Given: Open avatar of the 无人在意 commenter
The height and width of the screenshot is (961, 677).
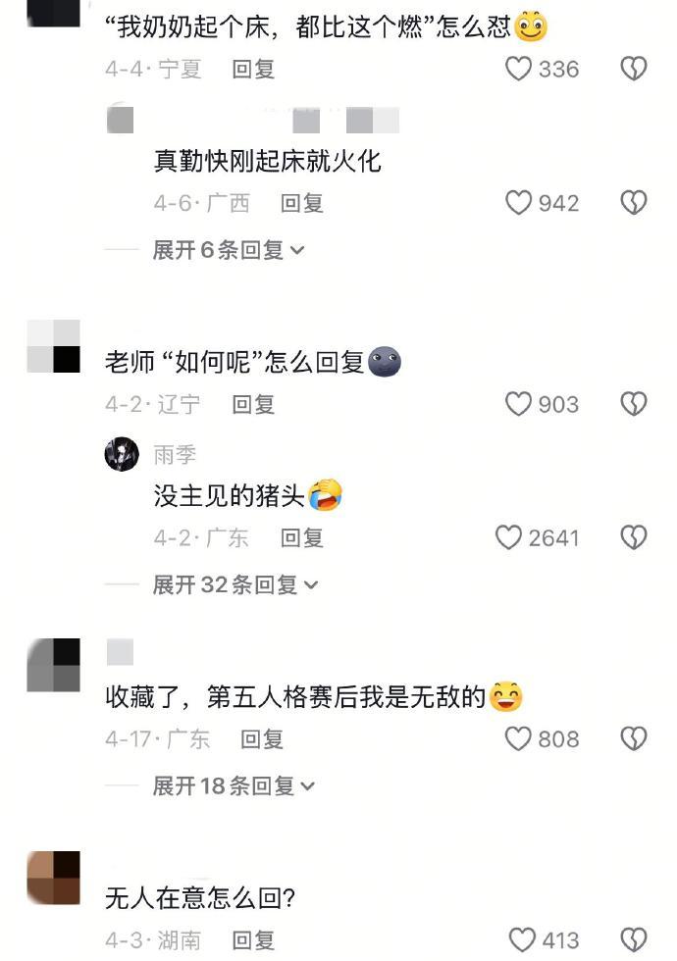Looking at the screenshot, I should (x=54, y=878).
